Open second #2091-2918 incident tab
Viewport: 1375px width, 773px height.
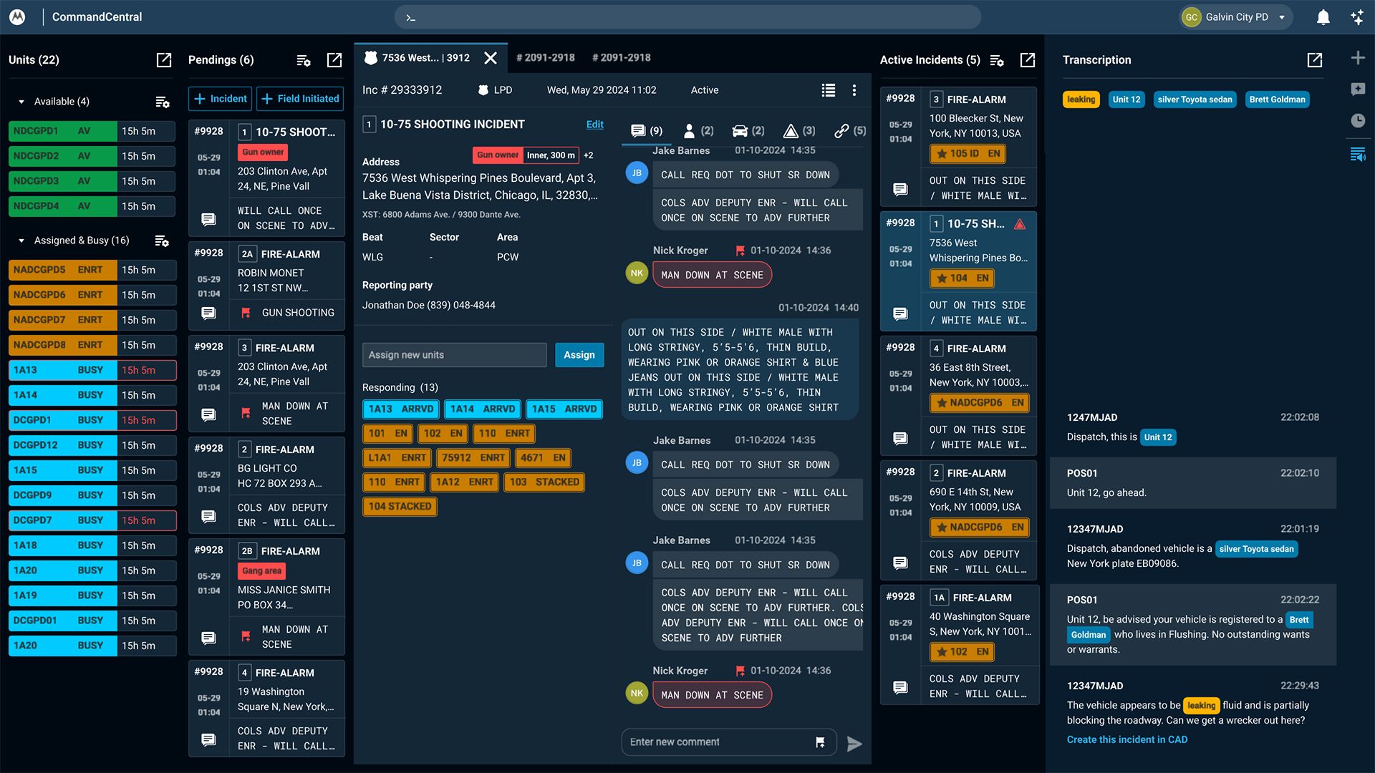621,57
